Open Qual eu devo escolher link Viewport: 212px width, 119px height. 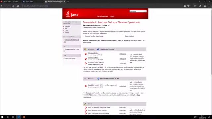[x=107, y=49]
